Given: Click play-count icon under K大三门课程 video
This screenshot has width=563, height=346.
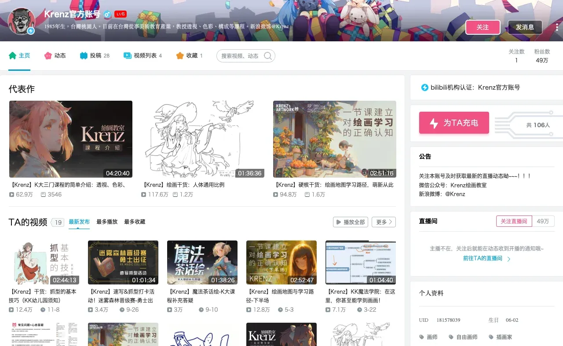Looking at the screenshot, I should pyautogui.click(x=12, y=194).
